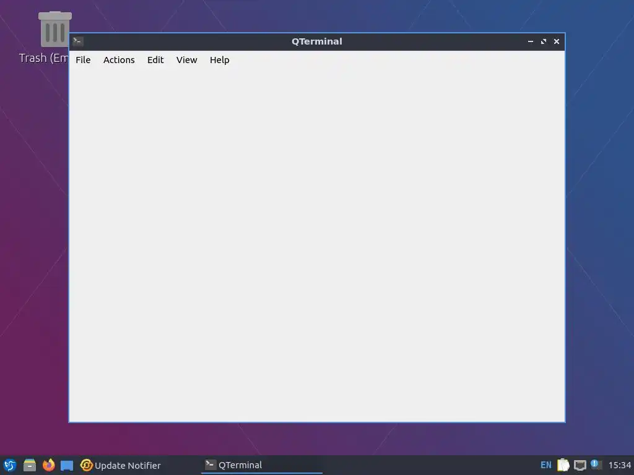Open the Help menu
The height and width of the screenshot is (475, 634).
219,60
